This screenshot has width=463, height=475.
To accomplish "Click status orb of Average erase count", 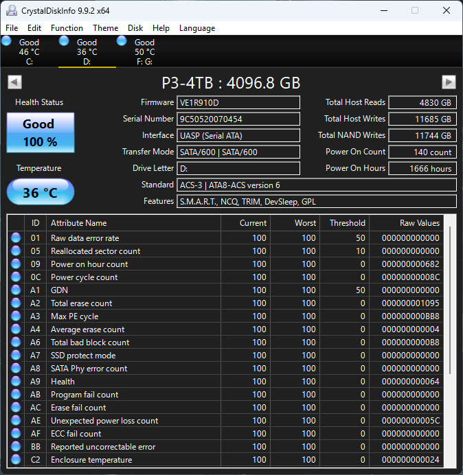I will tap(16, 329).
